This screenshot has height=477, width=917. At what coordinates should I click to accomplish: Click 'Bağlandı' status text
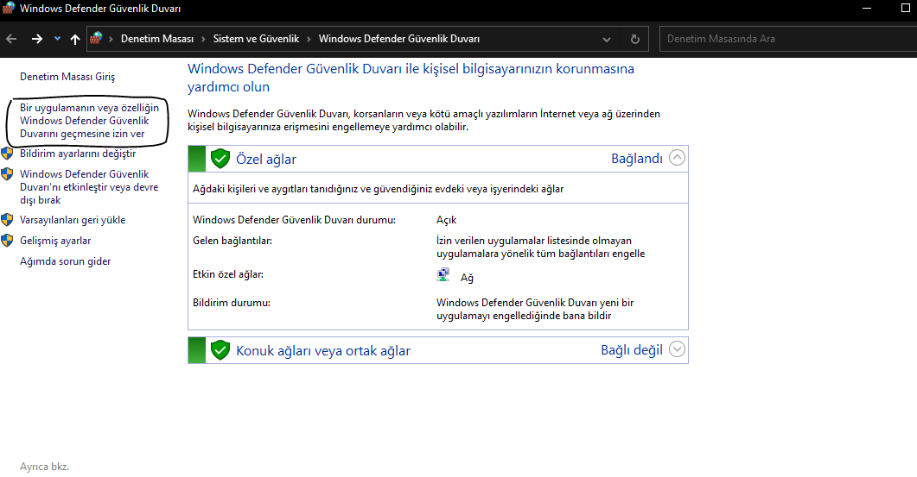637,158
